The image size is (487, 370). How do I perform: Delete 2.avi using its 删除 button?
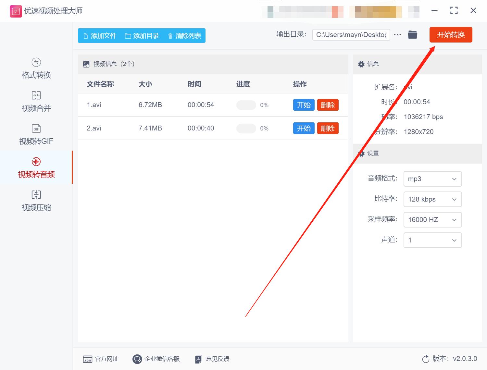coord(328,128)
